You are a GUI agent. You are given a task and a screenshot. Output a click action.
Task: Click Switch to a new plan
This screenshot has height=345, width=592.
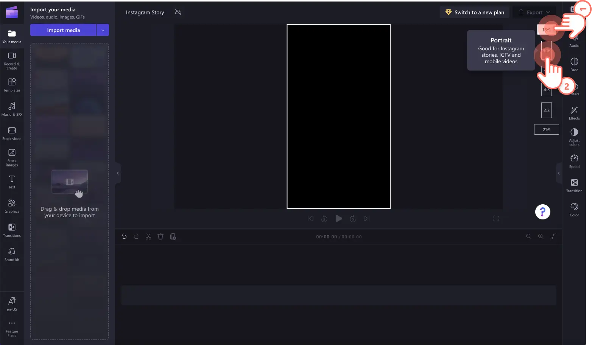pos(475,12)
